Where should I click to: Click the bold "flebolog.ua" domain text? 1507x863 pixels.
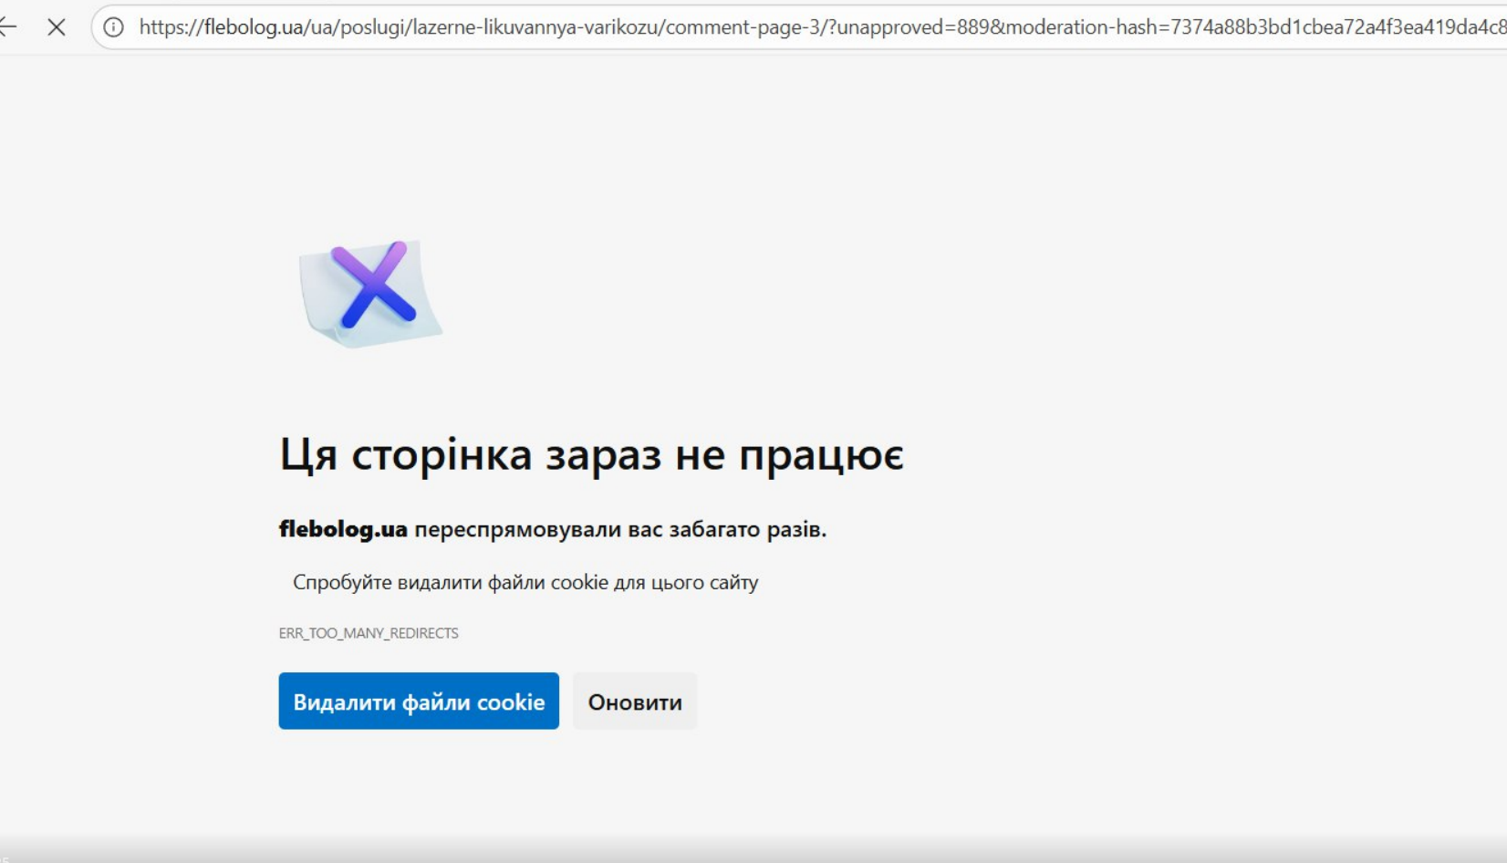click(343, 529)
